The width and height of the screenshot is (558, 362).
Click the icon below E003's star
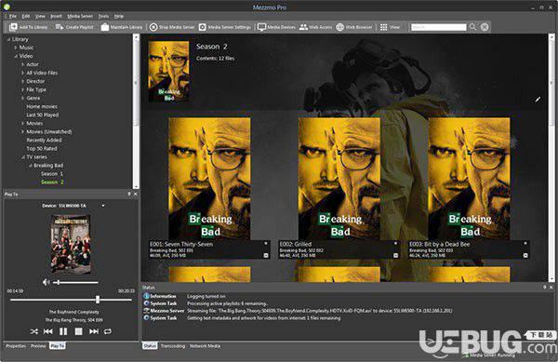[x=525, y=255]
